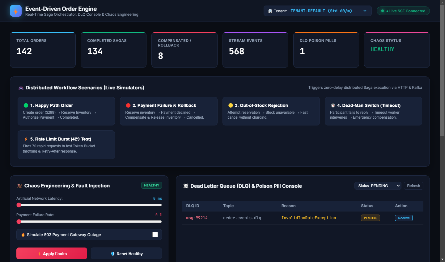Click the msg-99214 DLQ ID

[x=197, y=218]
